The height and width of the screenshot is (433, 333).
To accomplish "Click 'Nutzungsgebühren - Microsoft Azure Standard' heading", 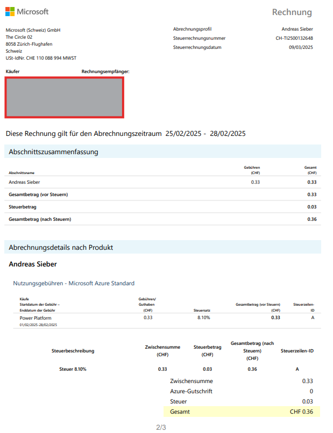I will (74, 283).
